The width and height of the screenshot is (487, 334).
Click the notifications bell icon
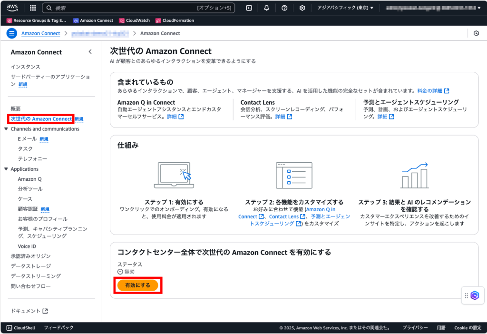tap(266, 7)
